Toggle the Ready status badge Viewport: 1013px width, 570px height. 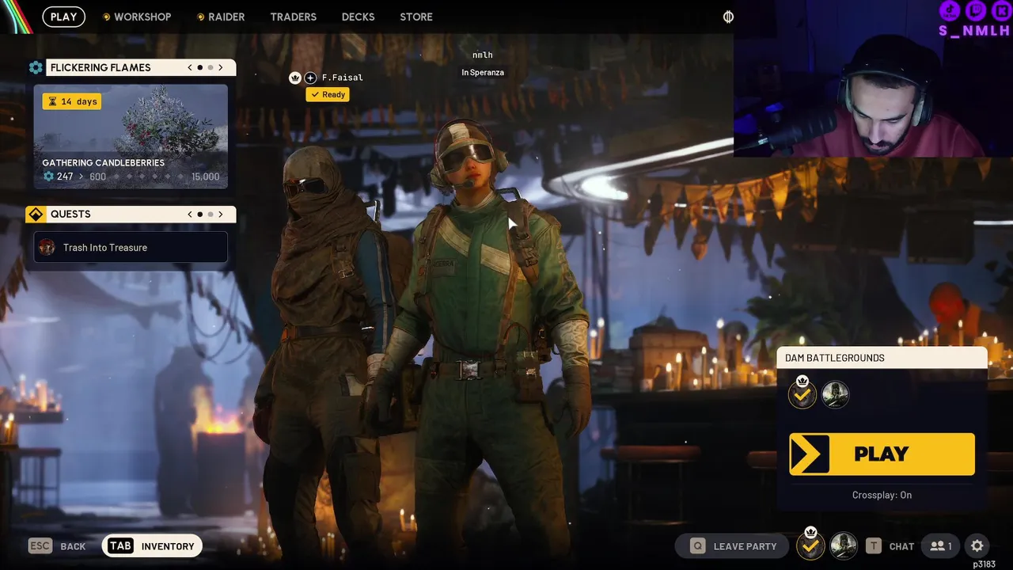(328, 94)
